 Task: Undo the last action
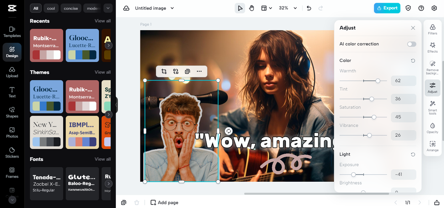coord(309,8)
